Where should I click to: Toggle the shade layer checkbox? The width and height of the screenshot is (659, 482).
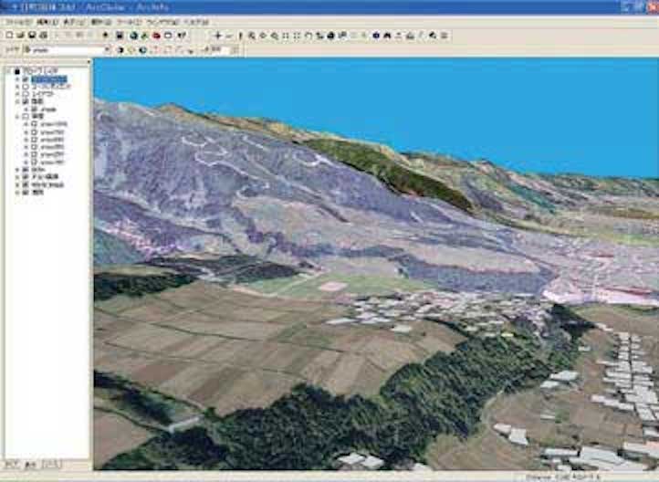coord(34,109)
